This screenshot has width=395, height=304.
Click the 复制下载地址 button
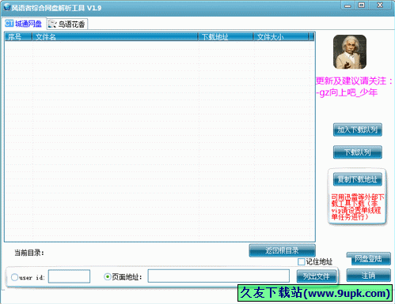(x=357, y=179)
